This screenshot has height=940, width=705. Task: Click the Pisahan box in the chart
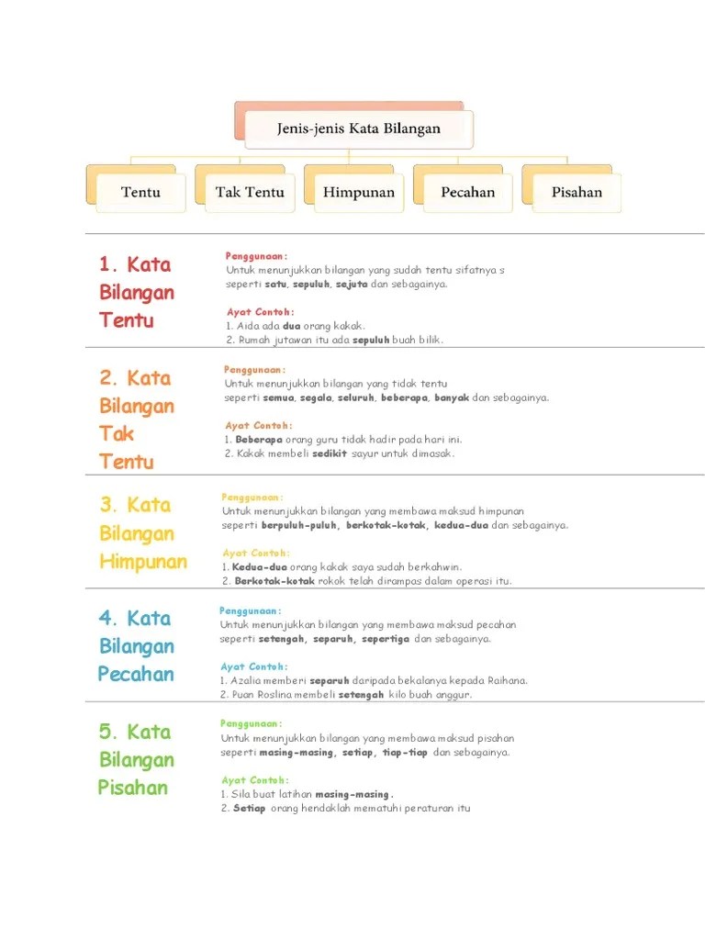coord(576,192)
